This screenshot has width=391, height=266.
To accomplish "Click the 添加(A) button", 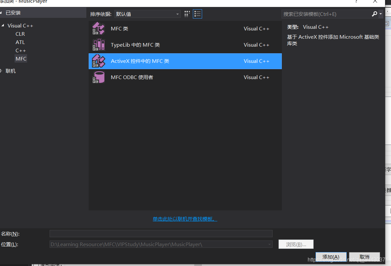I will (x=331, y=257).
